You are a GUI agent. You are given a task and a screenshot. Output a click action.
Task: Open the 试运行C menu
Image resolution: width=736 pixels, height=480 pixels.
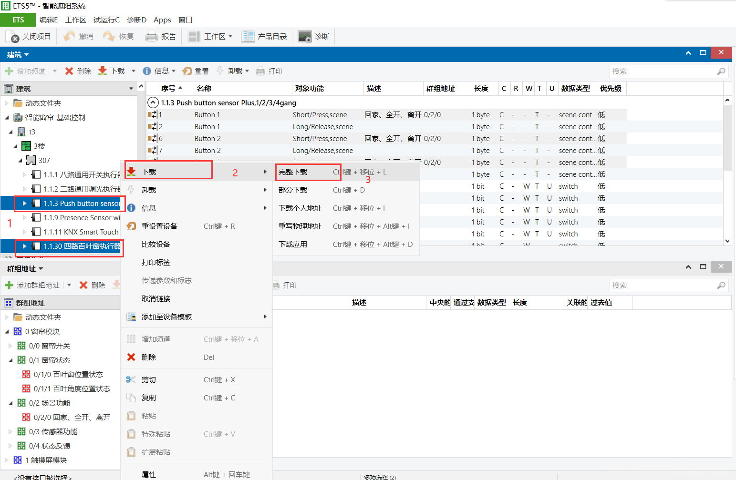[106, 20]
